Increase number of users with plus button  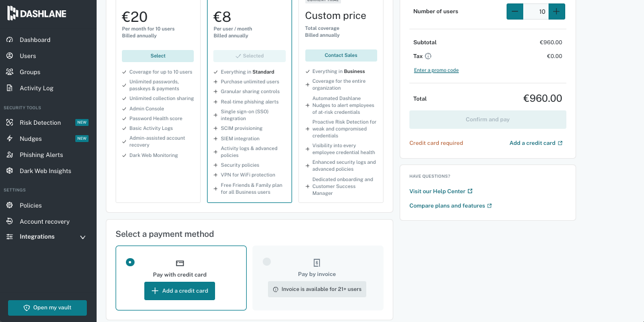pos(557,11)
